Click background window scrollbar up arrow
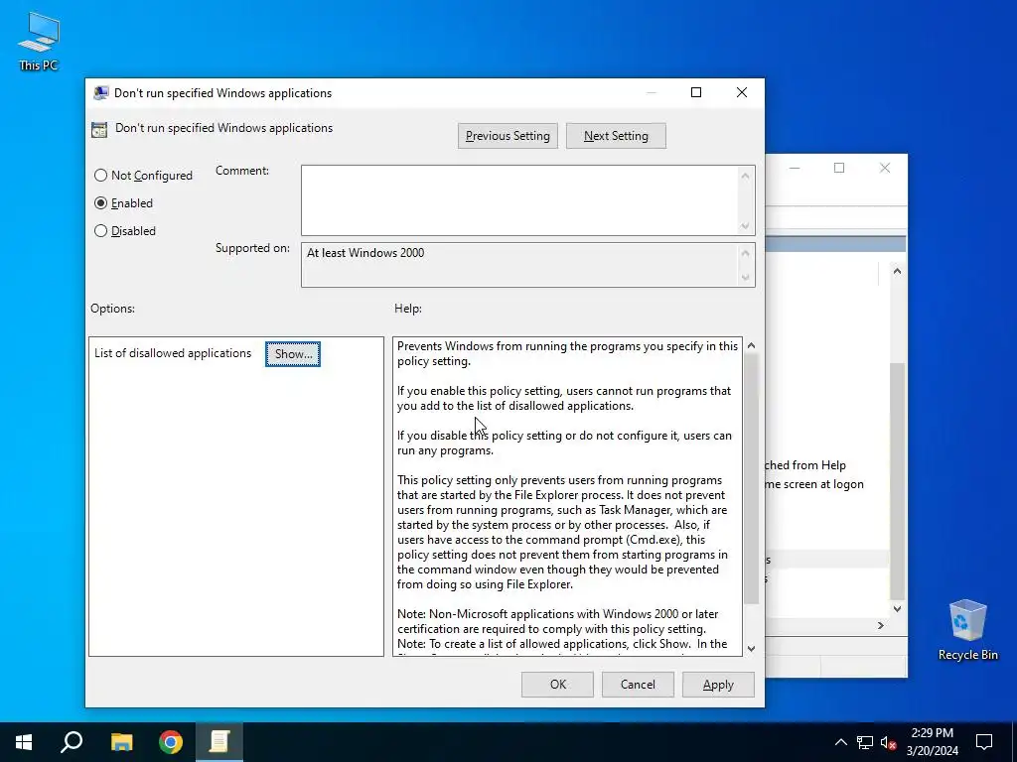This screenshot has height=762, width=1017. pos(897,271)
